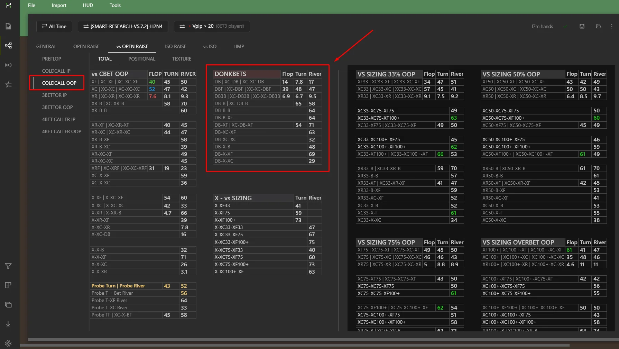This screenshot has width=619, height=349.
Task: Click the open folder icon
Action: pyautogui.click(x=598, y=26)
